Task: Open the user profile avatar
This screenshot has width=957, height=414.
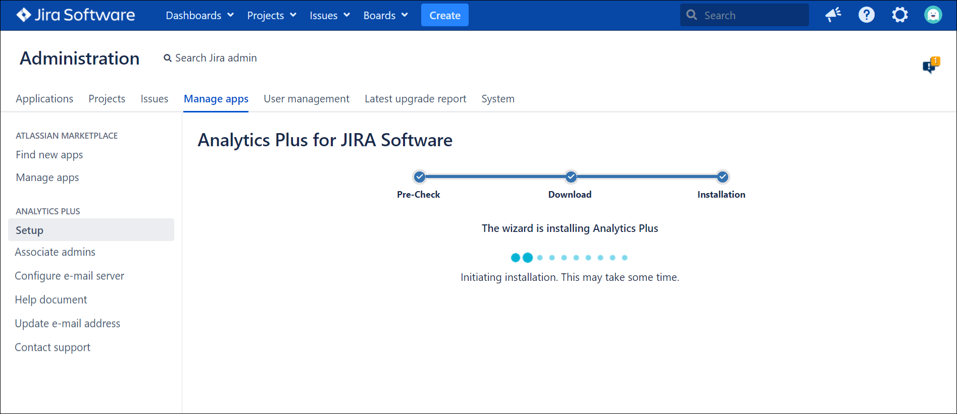Action: 933,15
